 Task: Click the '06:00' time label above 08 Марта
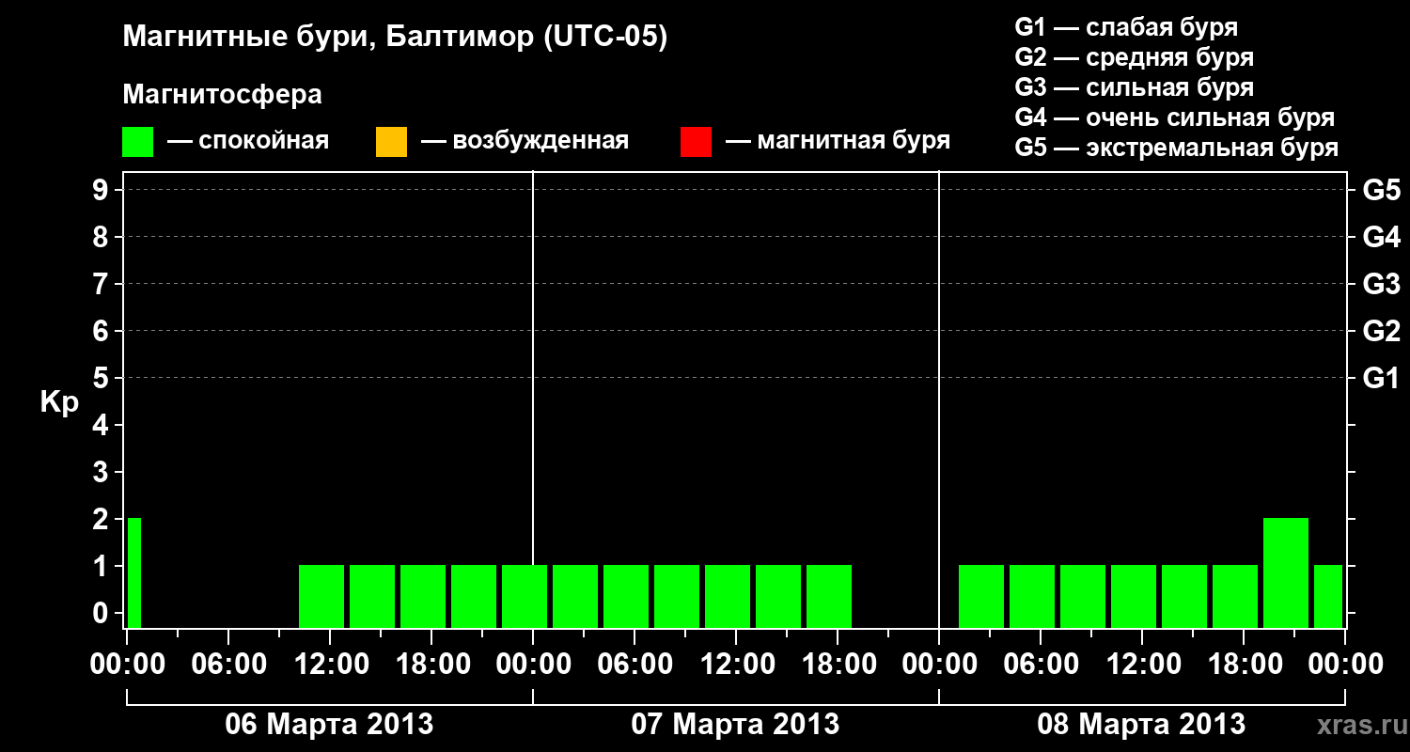pyautogui.click(x=1041, y=664)
